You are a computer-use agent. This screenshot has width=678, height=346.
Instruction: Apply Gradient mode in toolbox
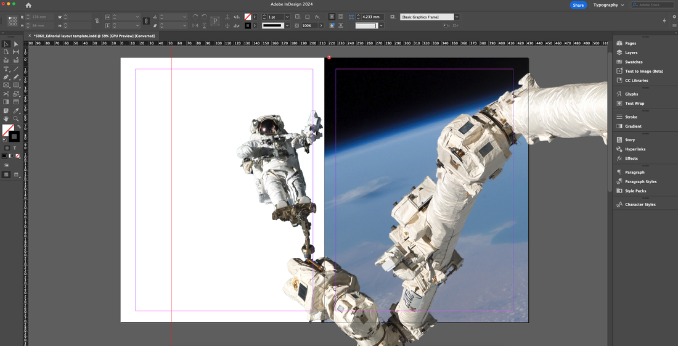point(11,155)
